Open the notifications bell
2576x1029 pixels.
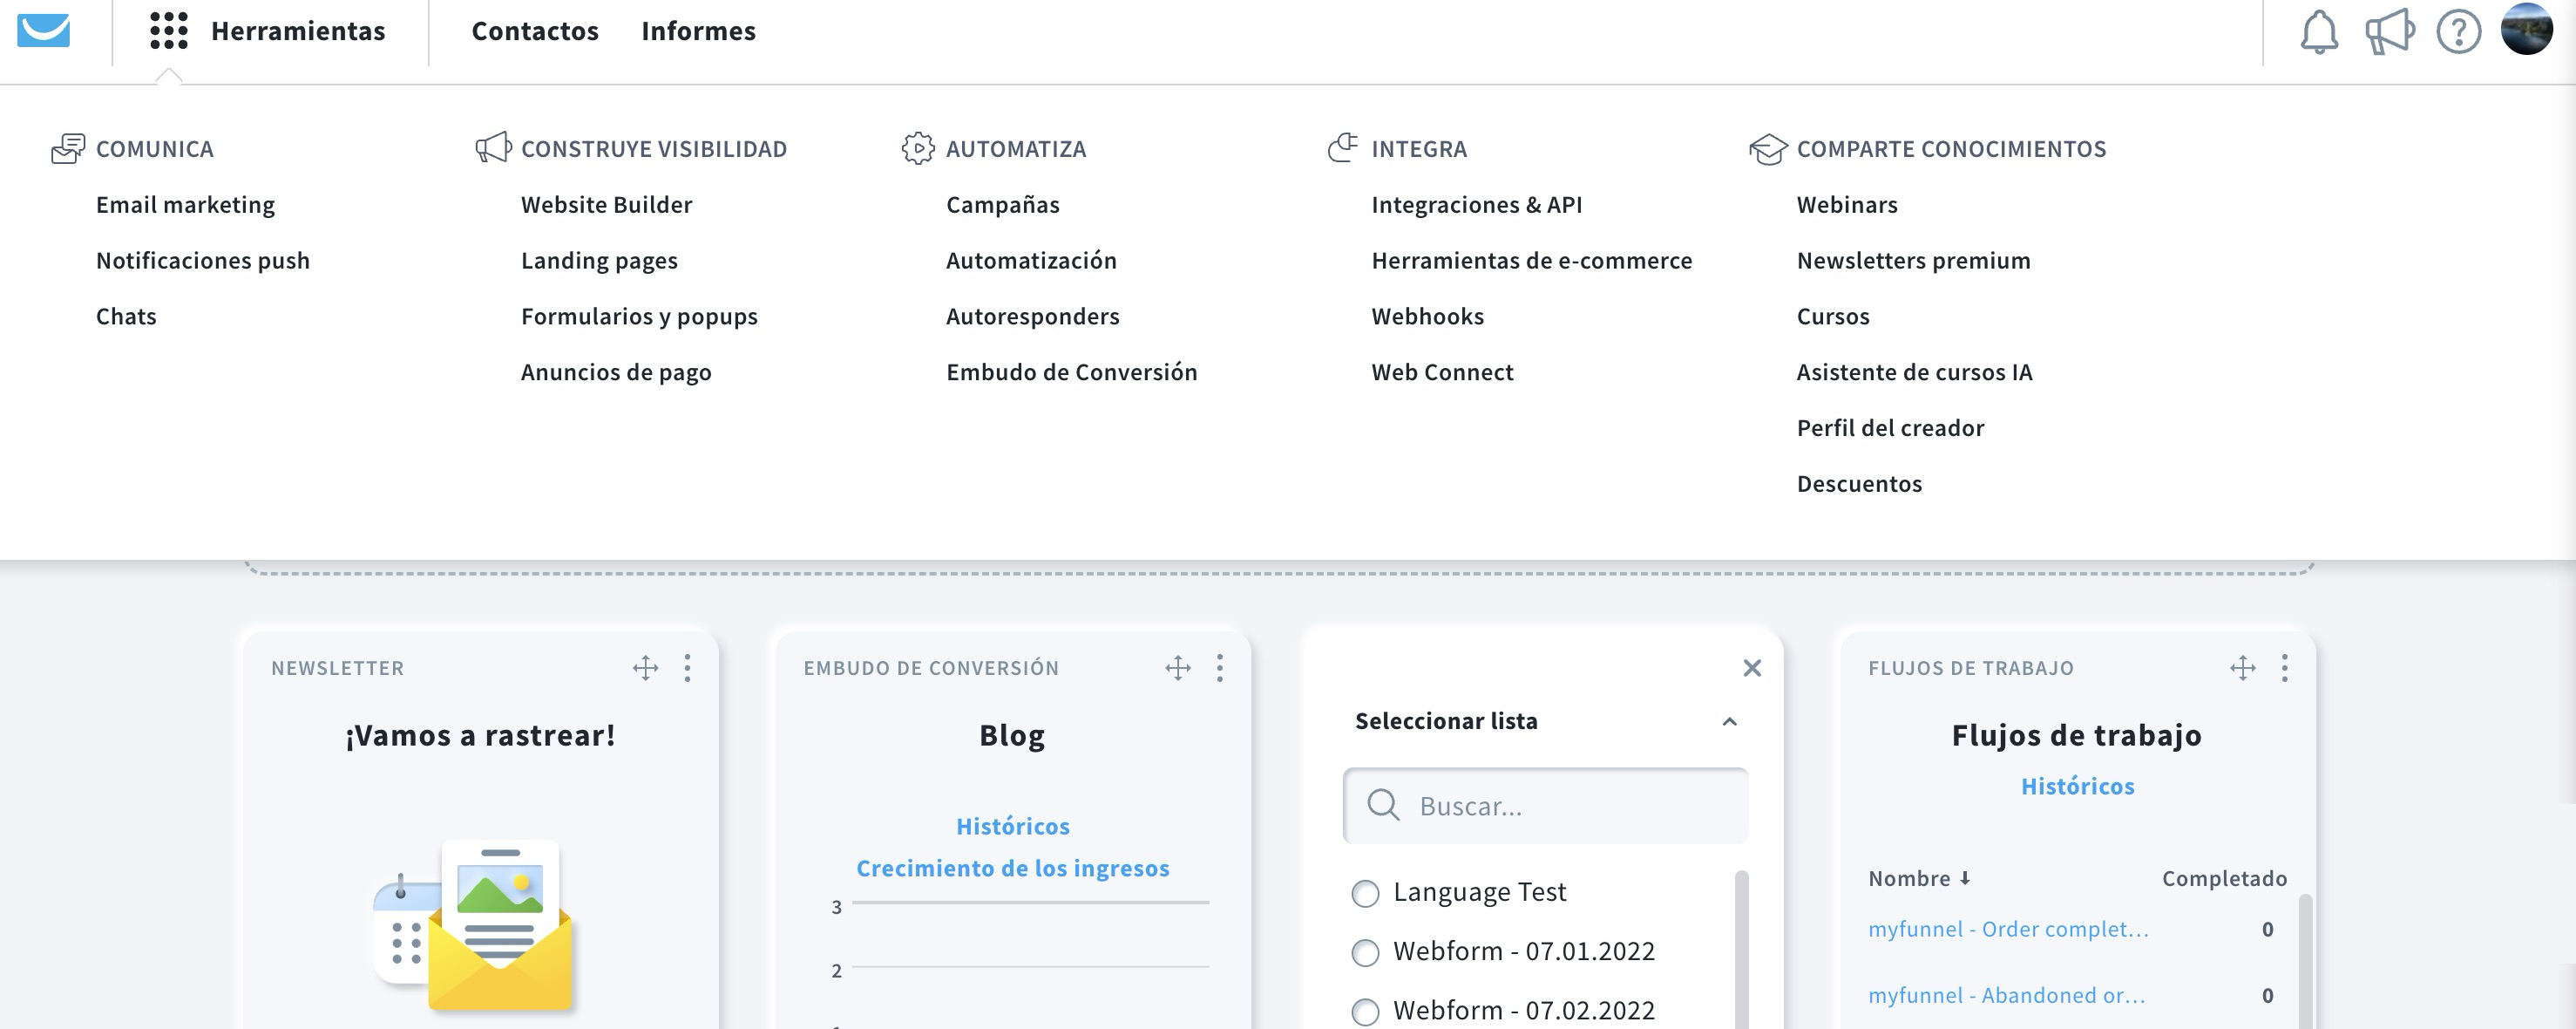click(x=2319, y=32)
